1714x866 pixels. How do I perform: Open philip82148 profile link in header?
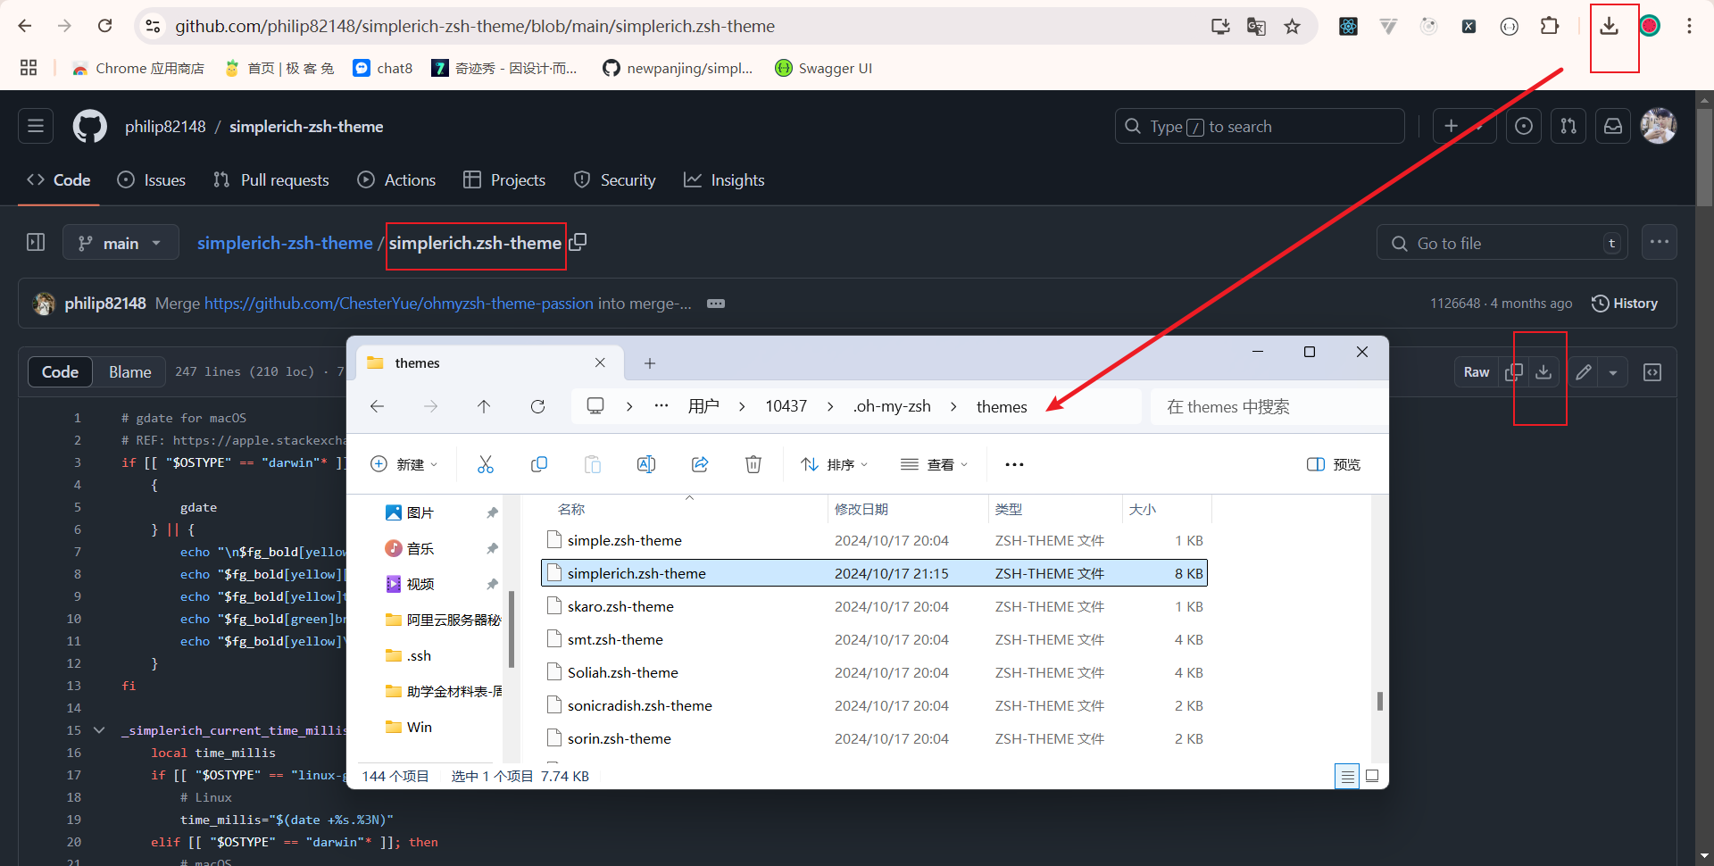(165, 127)
